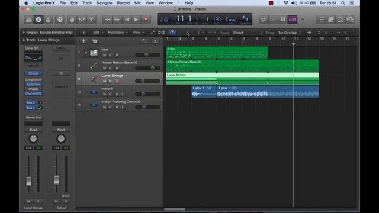
Task: Open the Mixer
Action: (x=82, y=20)
